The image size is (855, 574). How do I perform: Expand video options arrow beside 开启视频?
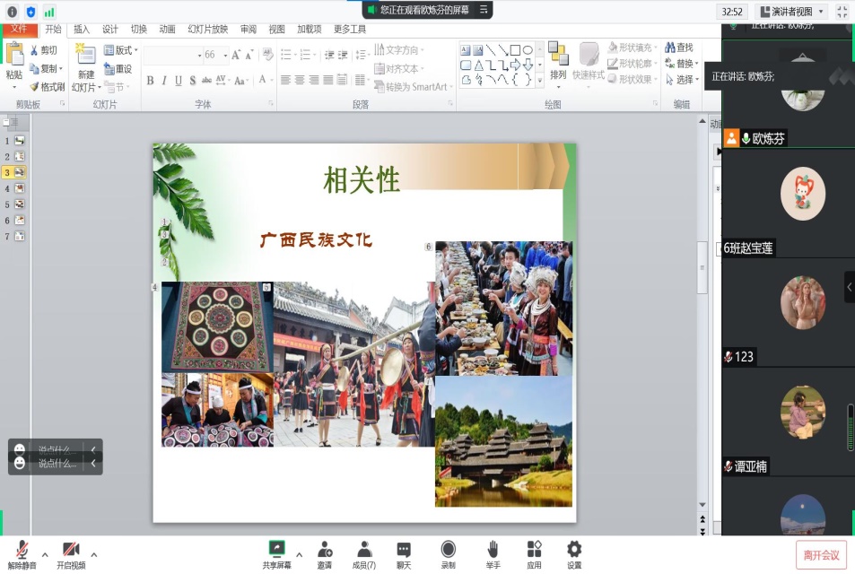tap(94, 554)
